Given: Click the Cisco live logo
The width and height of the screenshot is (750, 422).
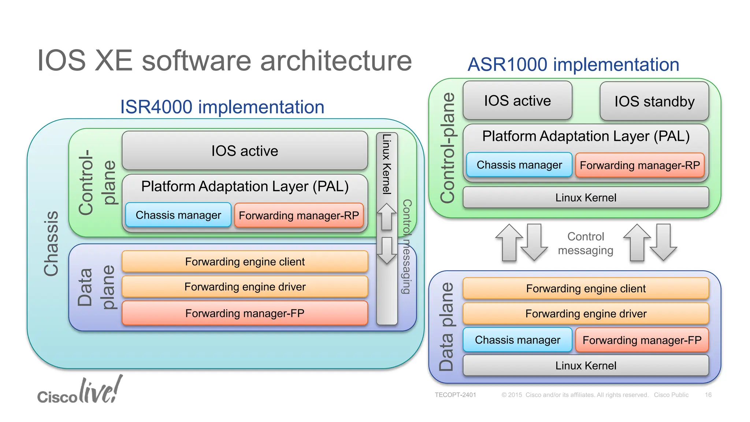Looking at the screenshot, I should click(x=80, y=390).
